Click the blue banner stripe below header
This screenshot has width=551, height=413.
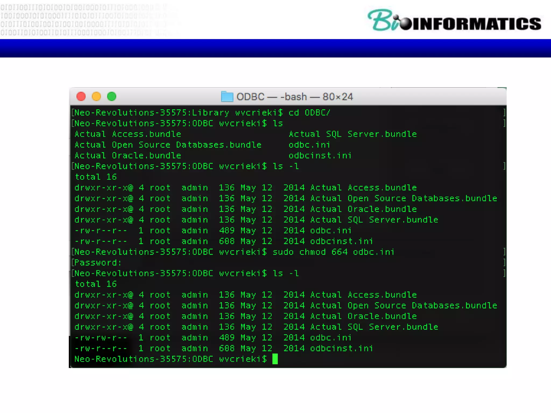coord(275,48)
